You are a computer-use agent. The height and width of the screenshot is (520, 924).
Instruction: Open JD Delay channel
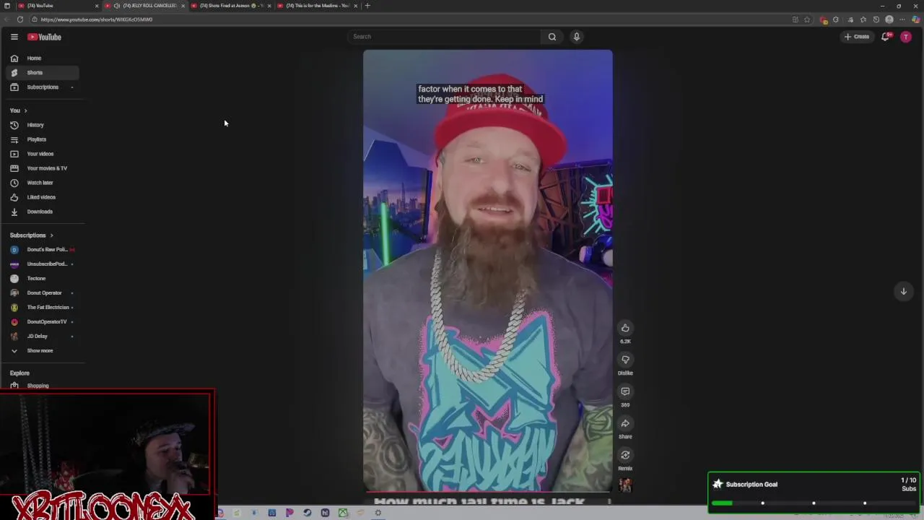coord(43,336)
